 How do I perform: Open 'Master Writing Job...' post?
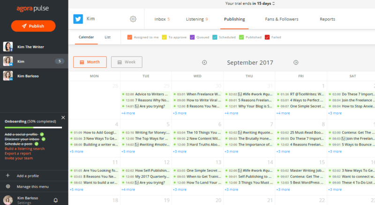coord(301,170)
